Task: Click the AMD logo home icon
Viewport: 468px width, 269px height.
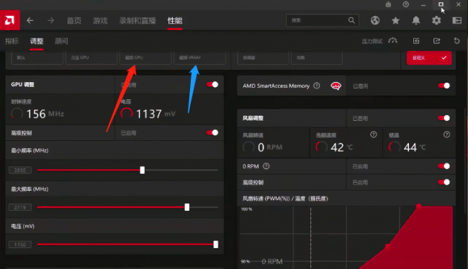Action: point(9,20)
